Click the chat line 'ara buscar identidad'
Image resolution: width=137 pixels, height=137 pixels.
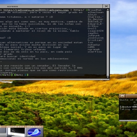point(17,57)
